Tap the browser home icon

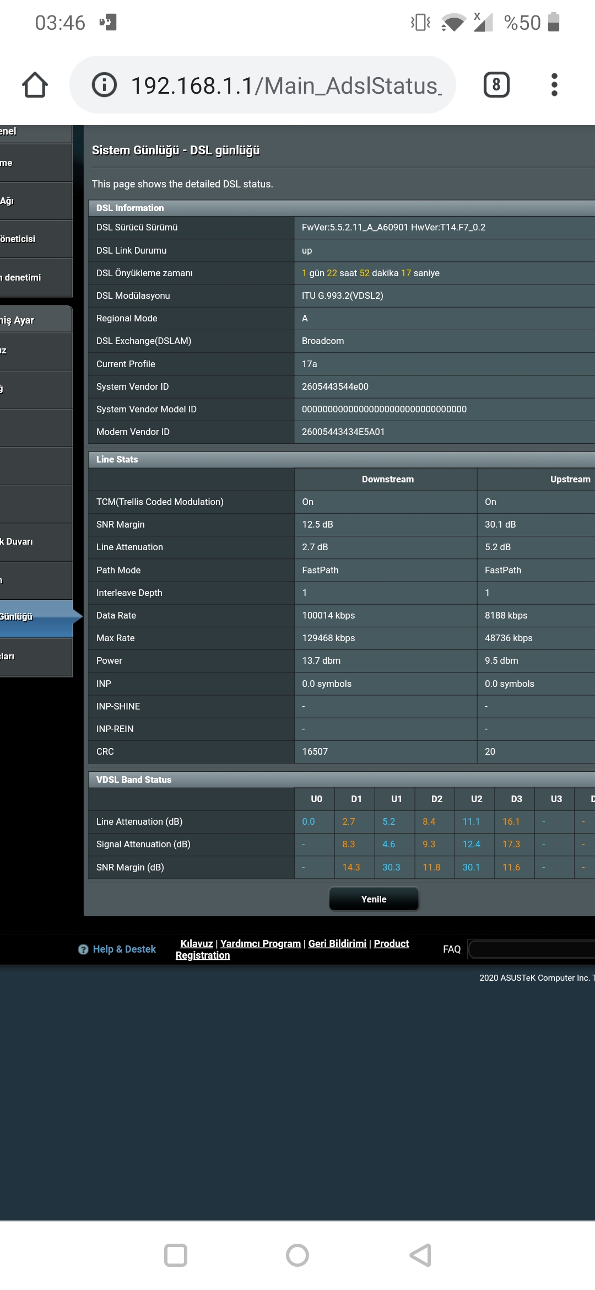(35, 85)
